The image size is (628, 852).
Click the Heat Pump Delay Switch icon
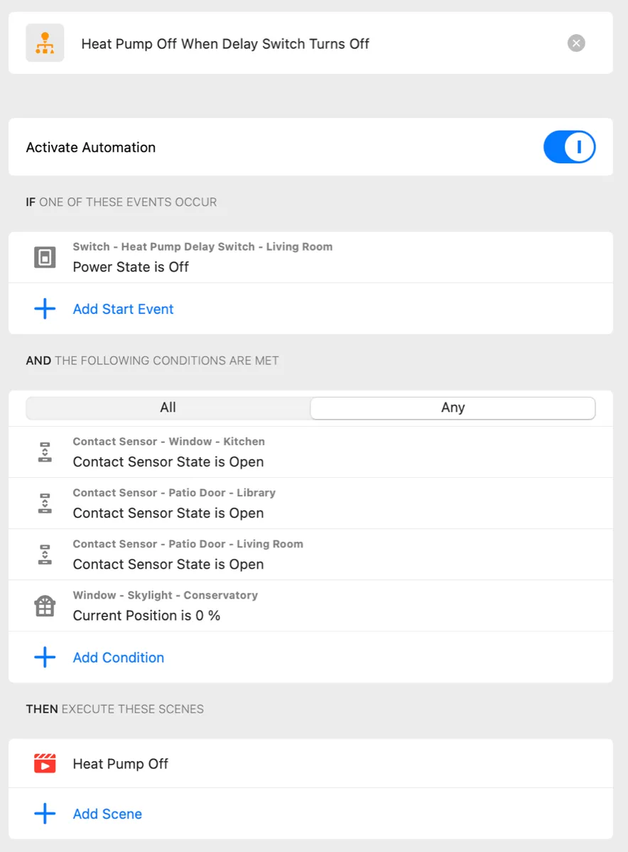(45, 257)
